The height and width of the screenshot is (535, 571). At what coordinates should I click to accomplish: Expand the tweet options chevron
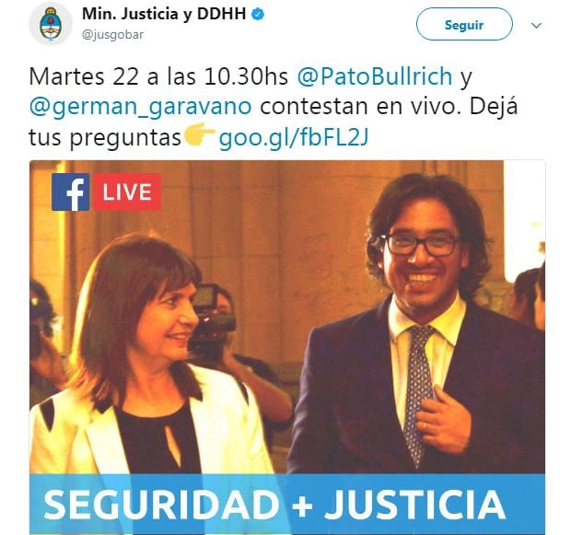pyautogui.click(x=536, y=25)
